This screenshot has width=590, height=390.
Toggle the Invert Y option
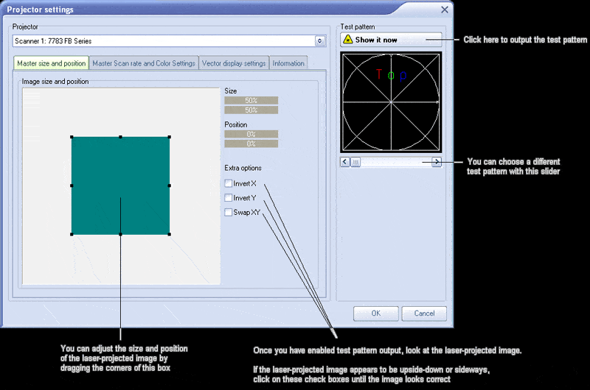pyautogui.click(x=229, y=197)
